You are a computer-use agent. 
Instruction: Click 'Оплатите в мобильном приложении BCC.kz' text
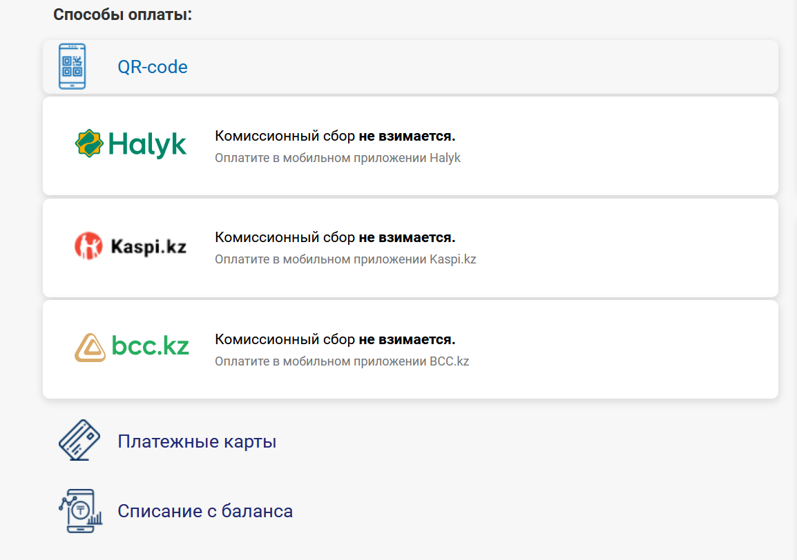click(342, 361)
